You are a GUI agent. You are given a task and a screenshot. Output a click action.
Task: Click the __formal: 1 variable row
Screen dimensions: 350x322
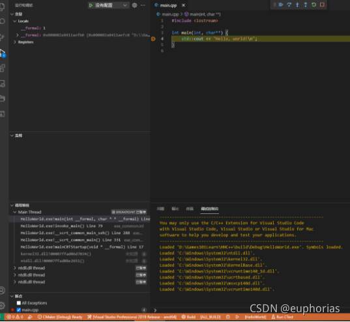point(80,28)
